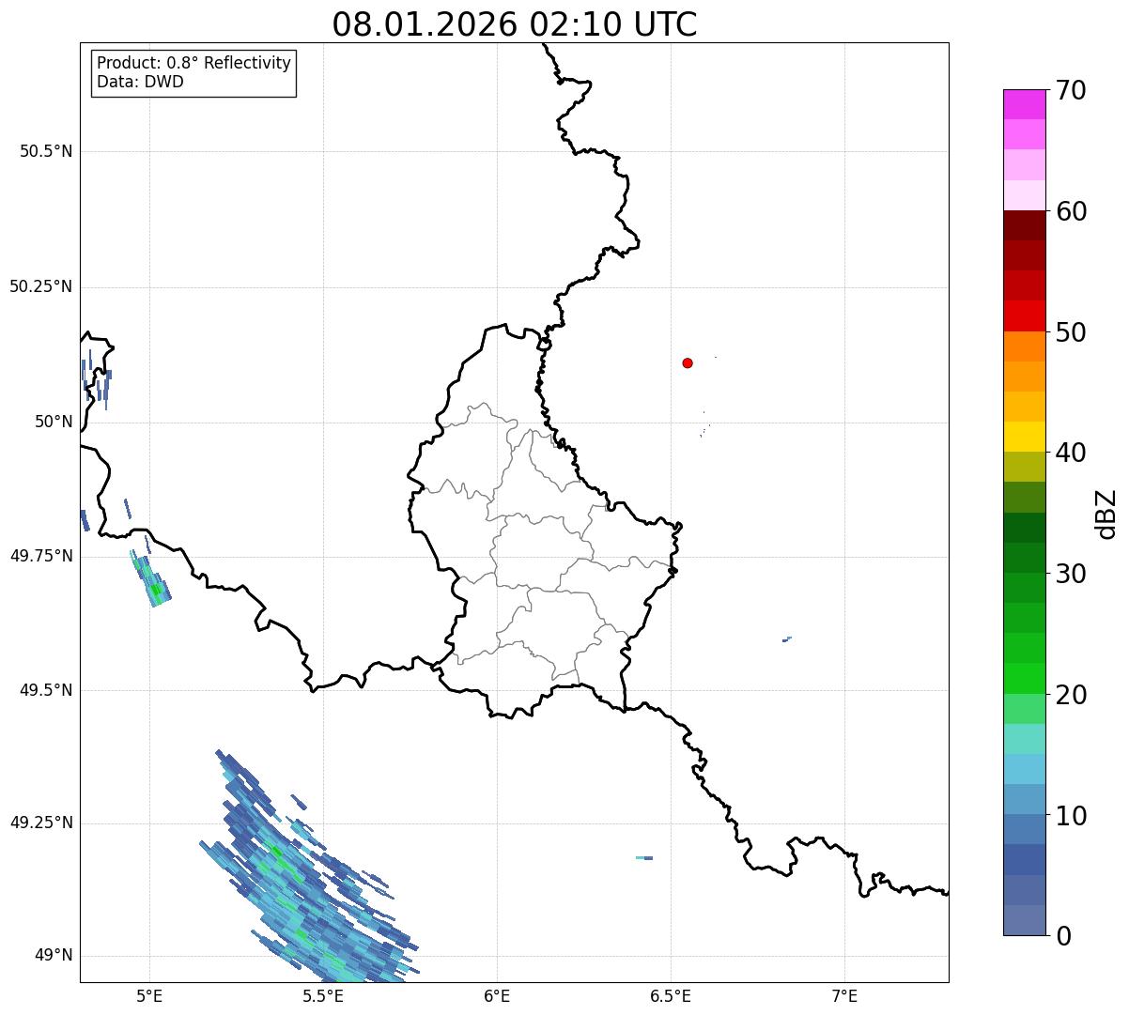Viewport: 1129px width, 1015px height.
Task: Pick the bright red swatch just above 50 dBZ
Action: pos(1024,316)
